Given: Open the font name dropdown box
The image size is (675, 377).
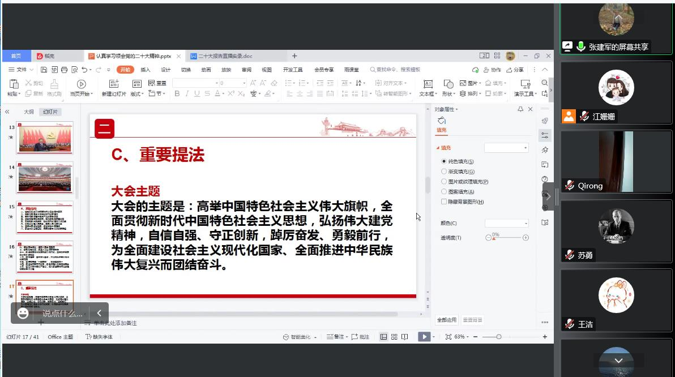Looking at the screenshot, I should pos(196,83).
